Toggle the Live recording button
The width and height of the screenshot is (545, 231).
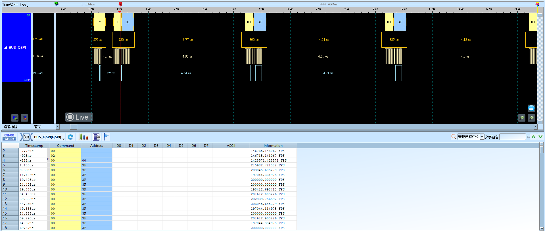tap(79, 117)
